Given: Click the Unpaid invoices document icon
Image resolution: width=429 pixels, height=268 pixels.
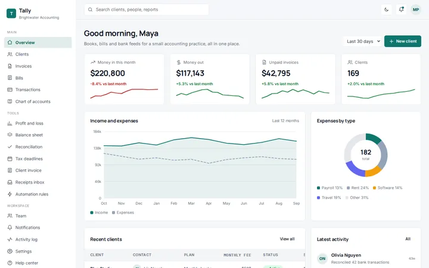Looking at the screenshot, I should [x=264, y=63].
